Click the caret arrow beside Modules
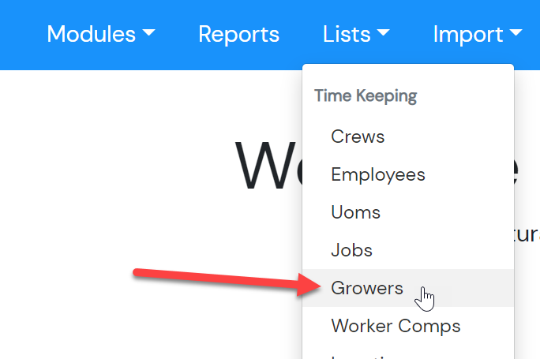 tap(148, 32)
